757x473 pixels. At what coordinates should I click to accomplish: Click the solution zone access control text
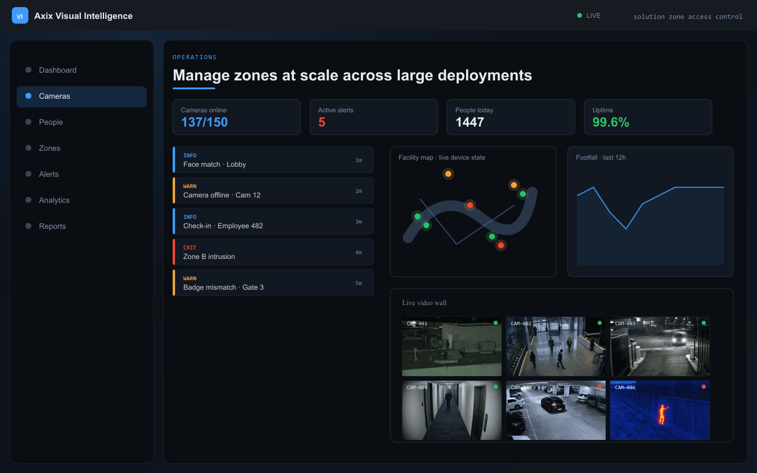pos(688,17)
